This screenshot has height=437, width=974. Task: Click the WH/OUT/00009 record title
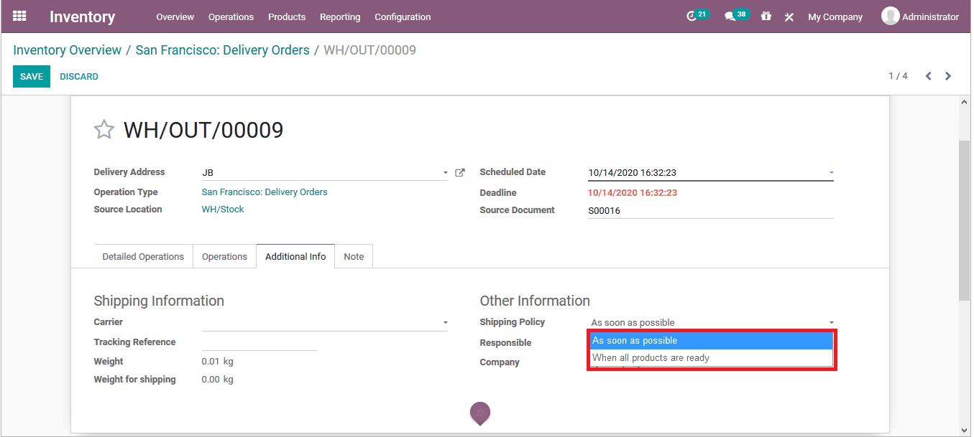[x=203, y=130]
